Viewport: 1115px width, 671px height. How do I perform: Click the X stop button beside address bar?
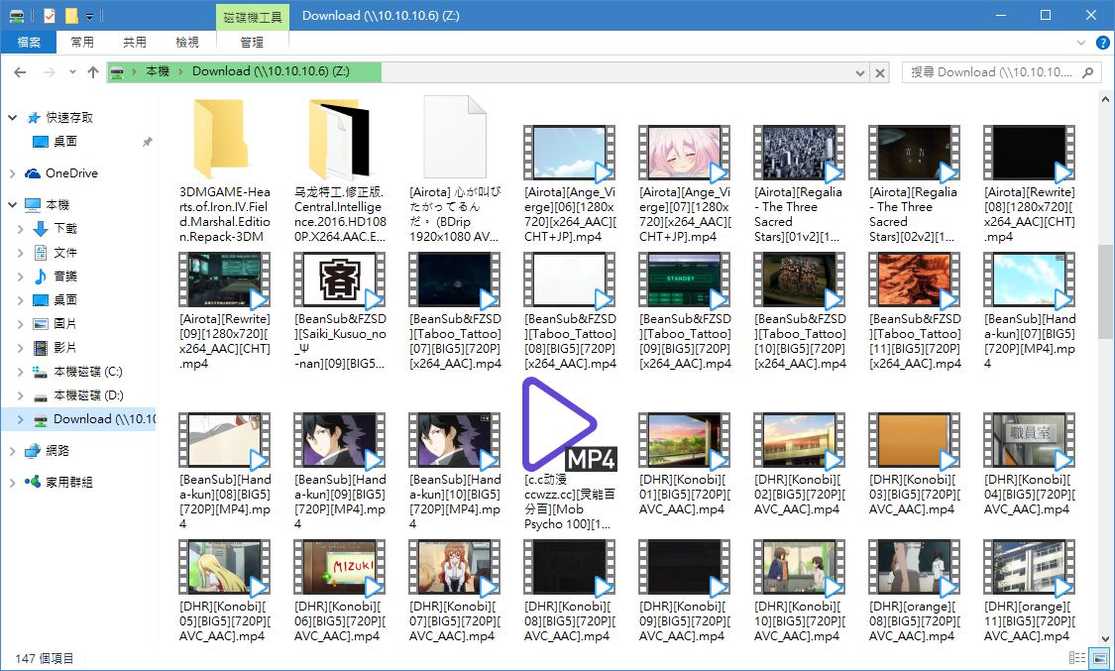click(880, 72)
